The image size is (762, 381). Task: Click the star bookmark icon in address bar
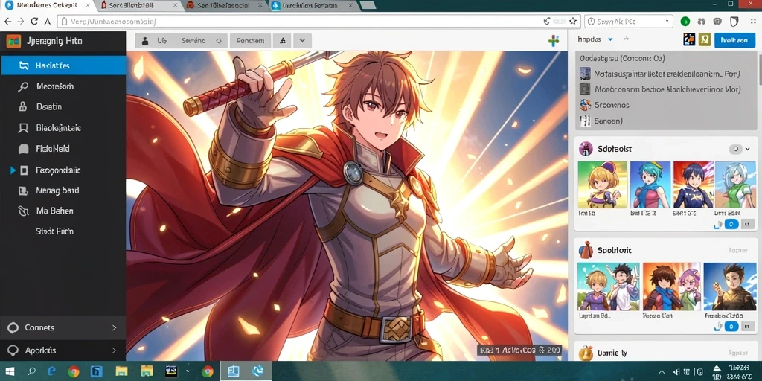pyautogui.click(x=573, y=22)
